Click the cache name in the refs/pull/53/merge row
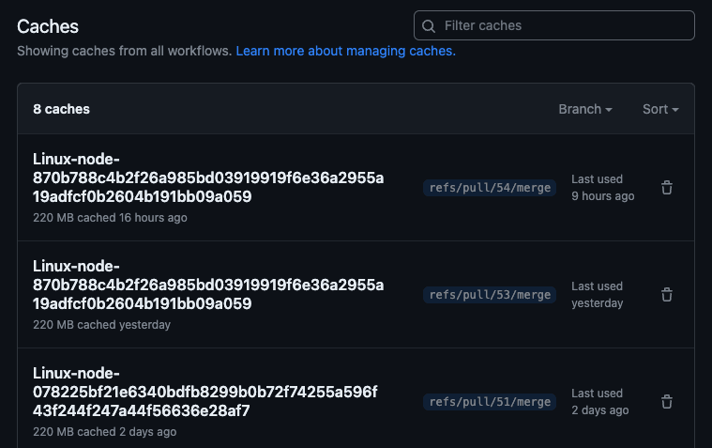The height and width of the screenshot is (448, 712). coord(207,285)
